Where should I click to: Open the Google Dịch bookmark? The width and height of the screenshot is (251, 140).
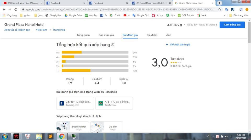coord(141,15)
